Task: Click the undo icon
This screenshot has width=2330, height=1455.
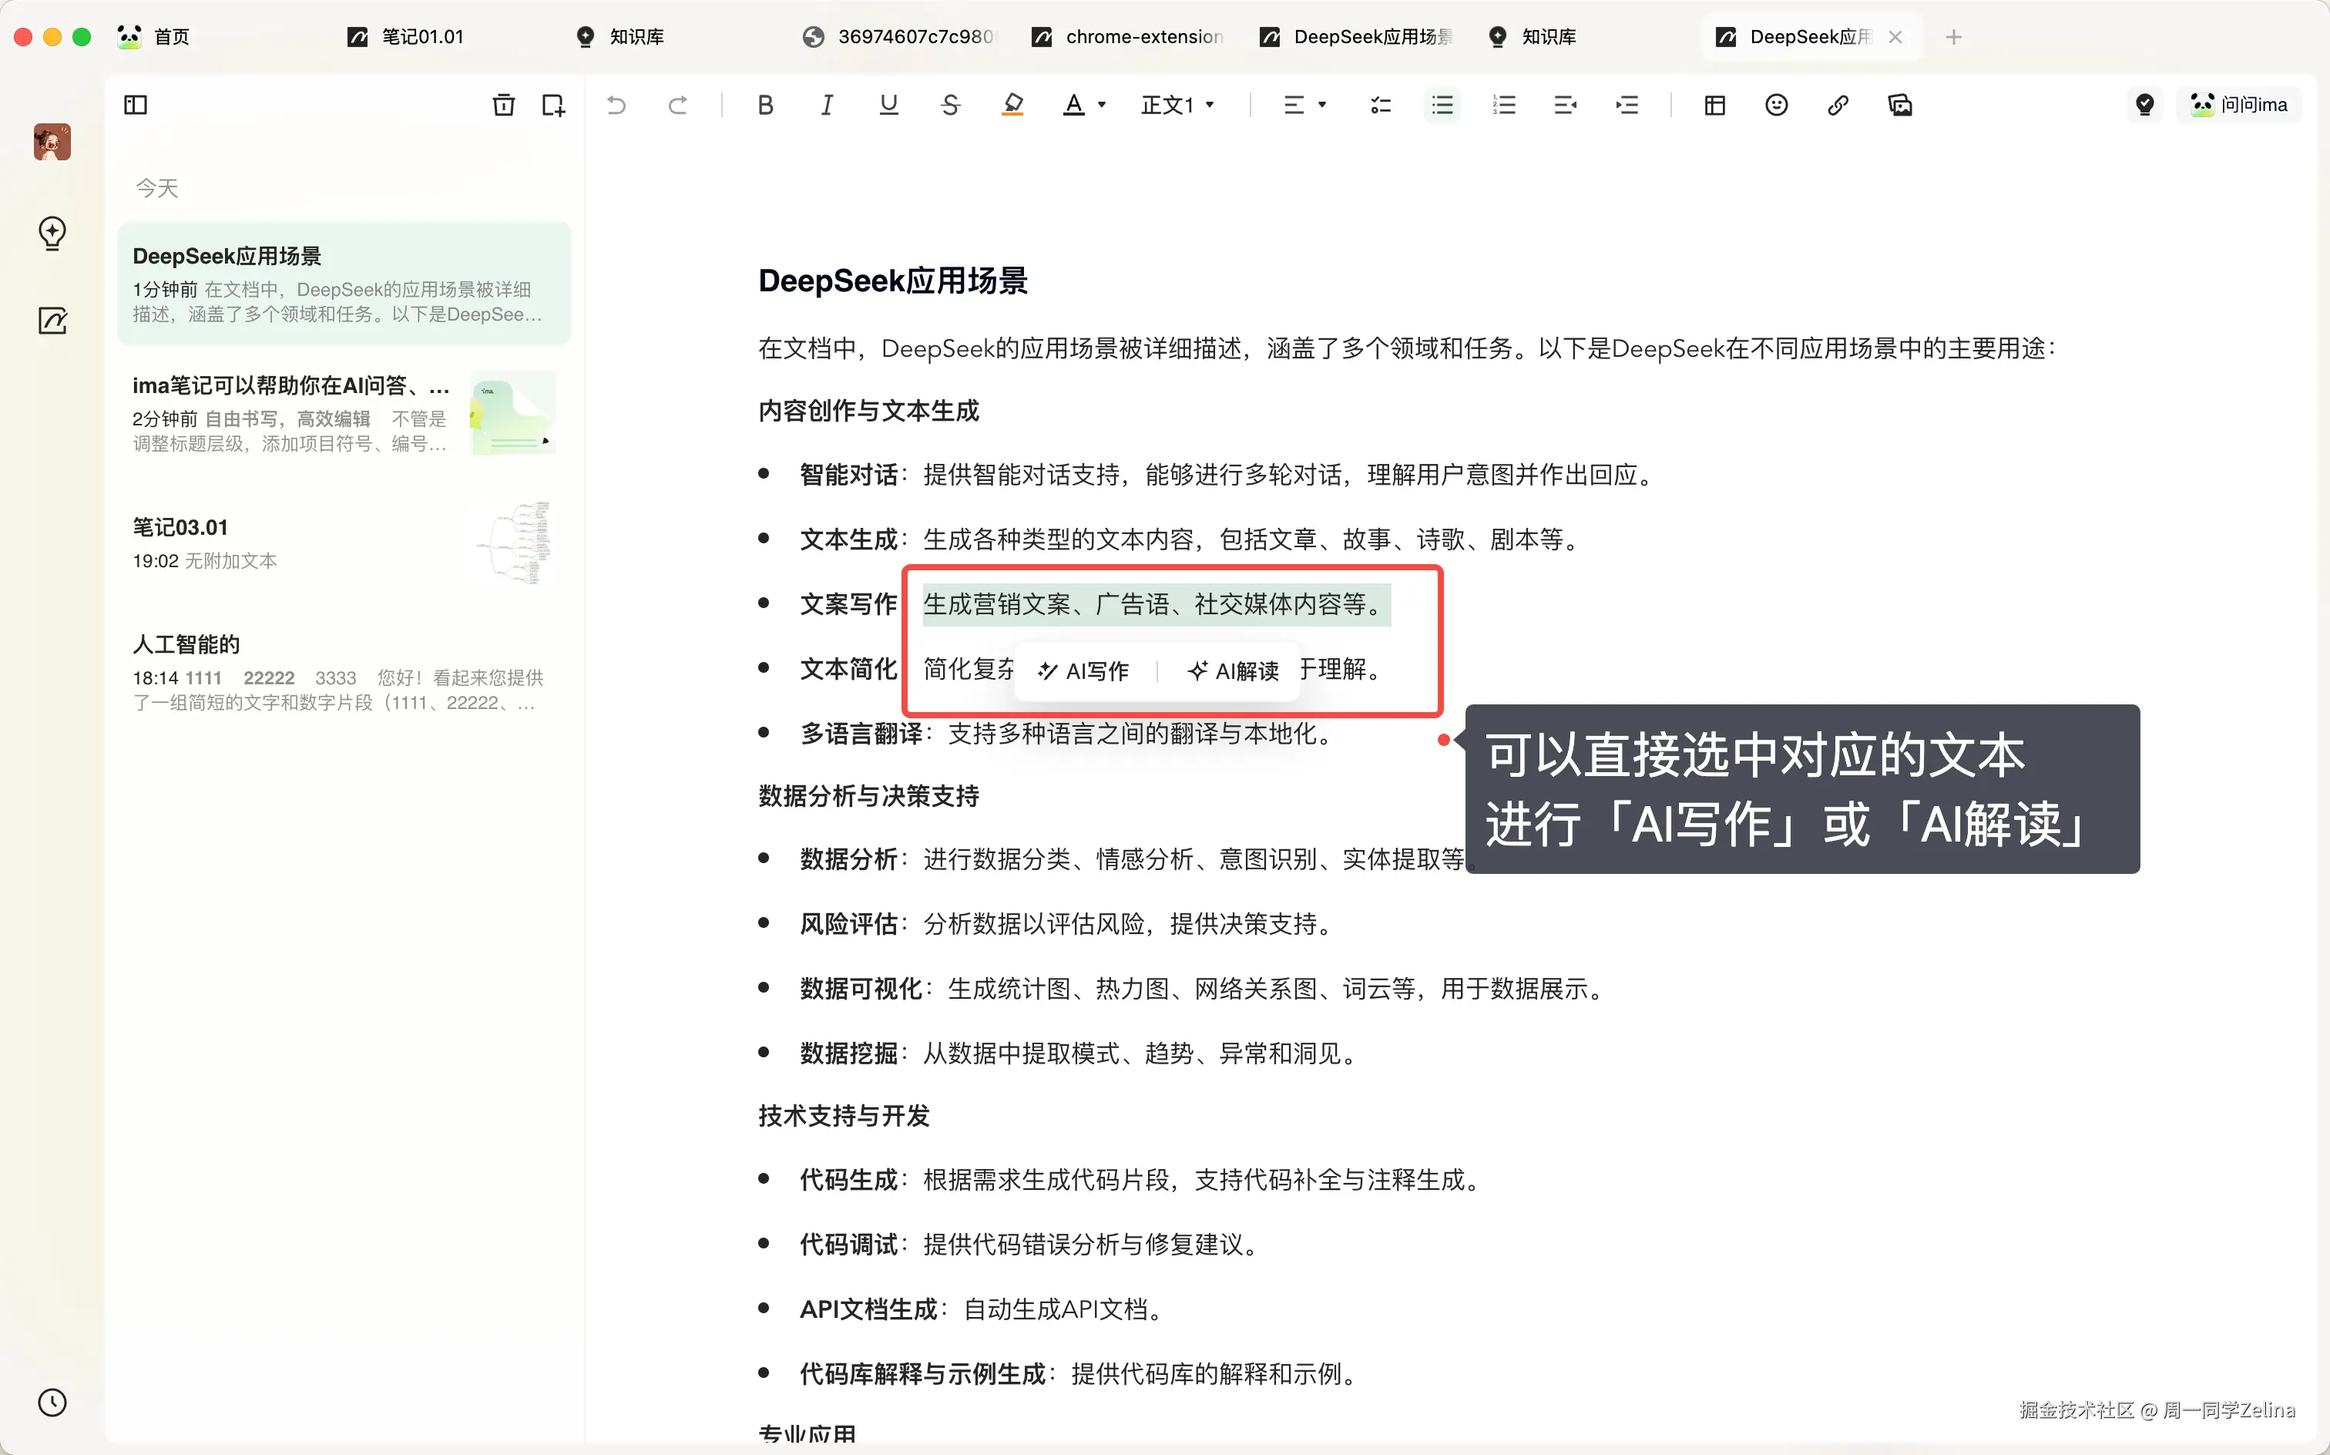Action: point(616,105)
